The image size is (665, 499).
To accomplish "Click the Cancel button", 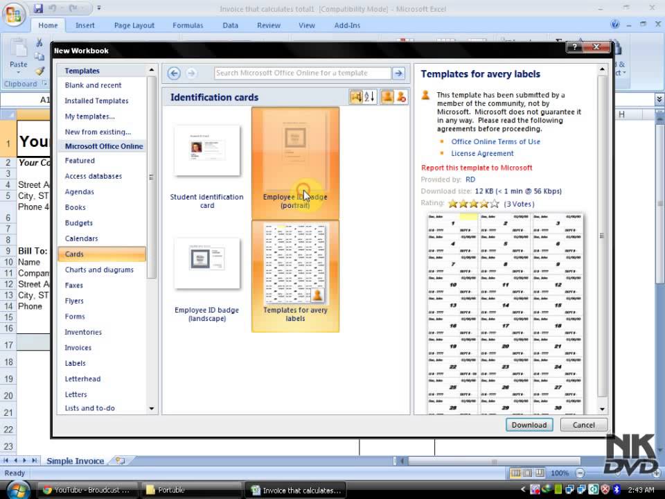I will pos(583,425).
